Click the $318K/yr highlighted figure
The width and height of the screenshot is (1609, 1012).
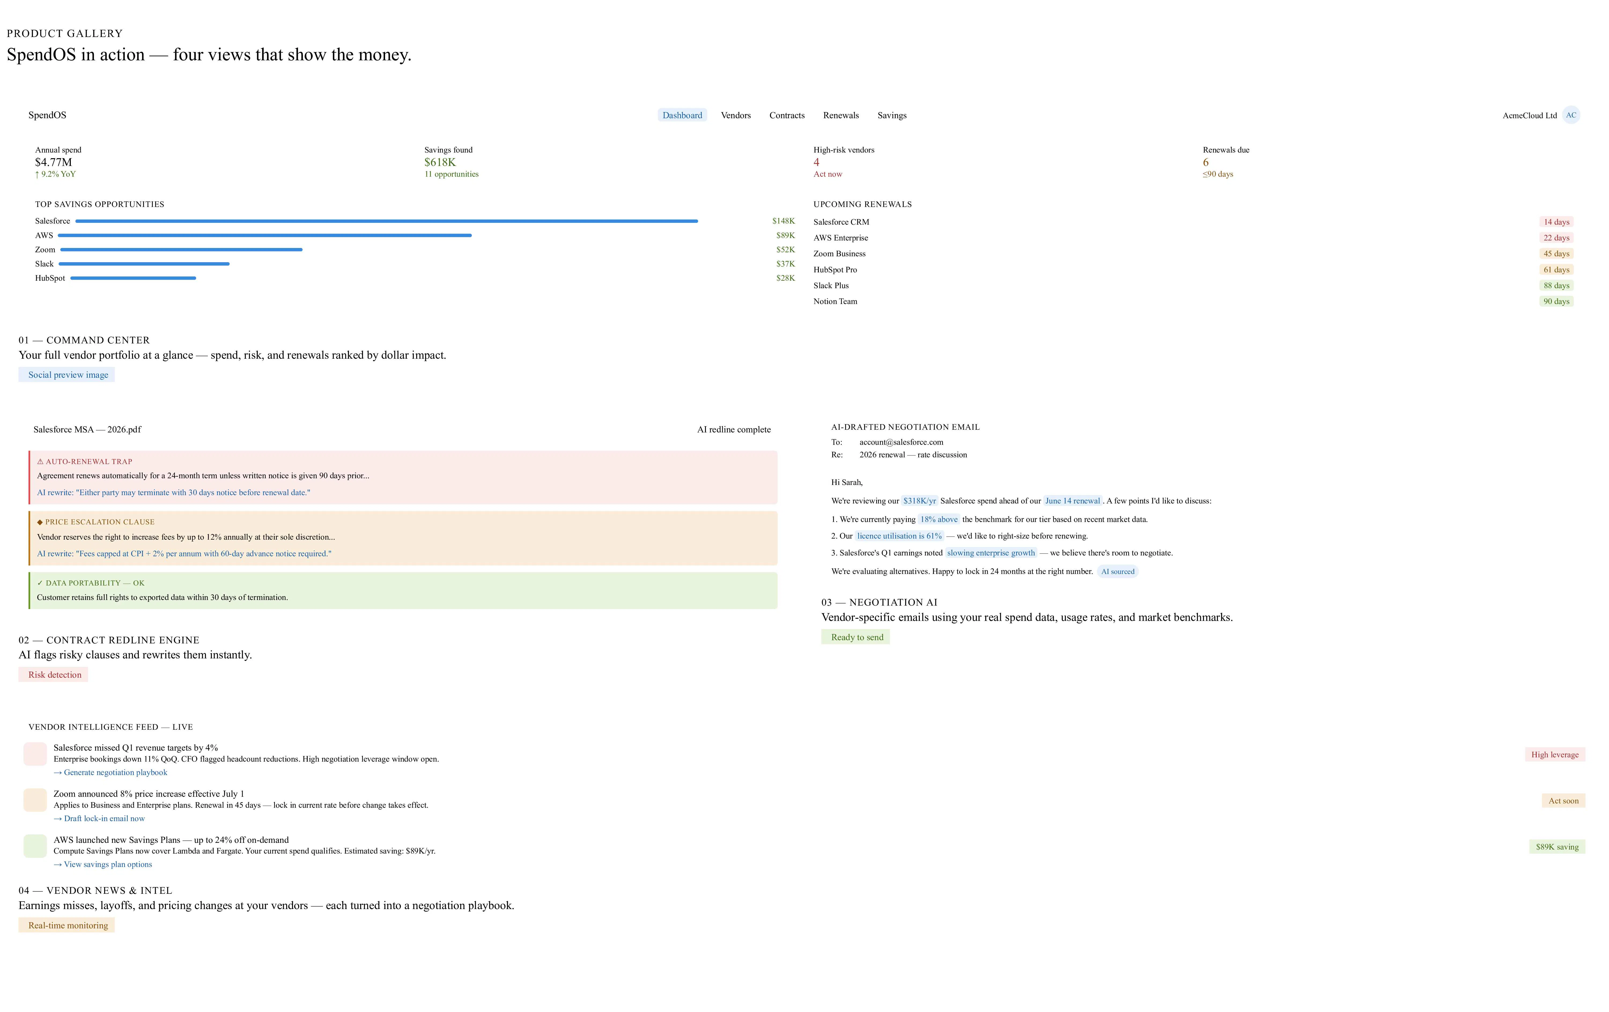pos(920,501)
